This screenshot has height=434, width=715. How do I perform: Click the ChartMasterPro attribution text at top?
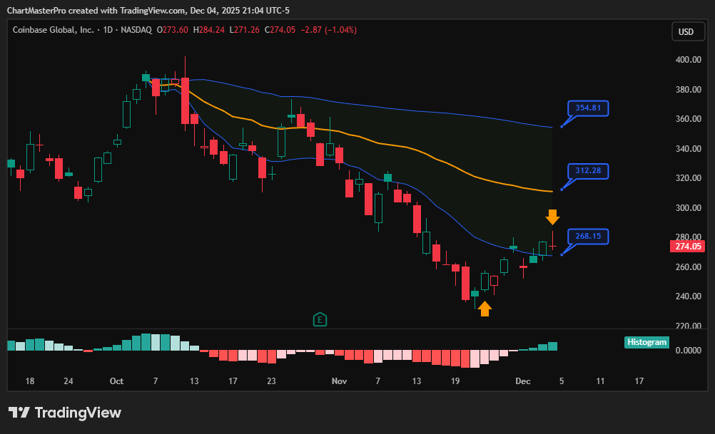tap(148, 11)
